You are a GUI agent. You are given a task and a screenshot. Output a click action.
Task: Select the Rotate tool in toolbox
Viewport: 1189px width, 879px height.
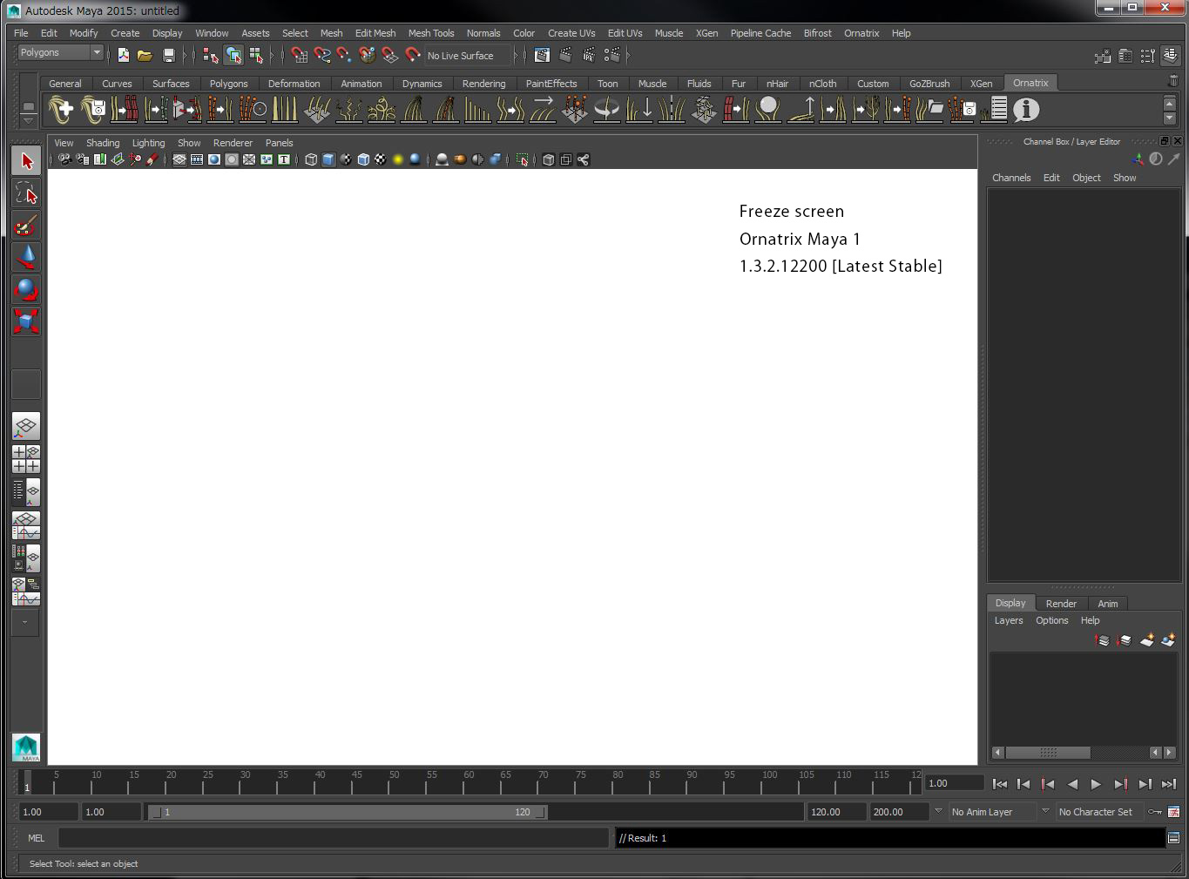click(26, 289)
